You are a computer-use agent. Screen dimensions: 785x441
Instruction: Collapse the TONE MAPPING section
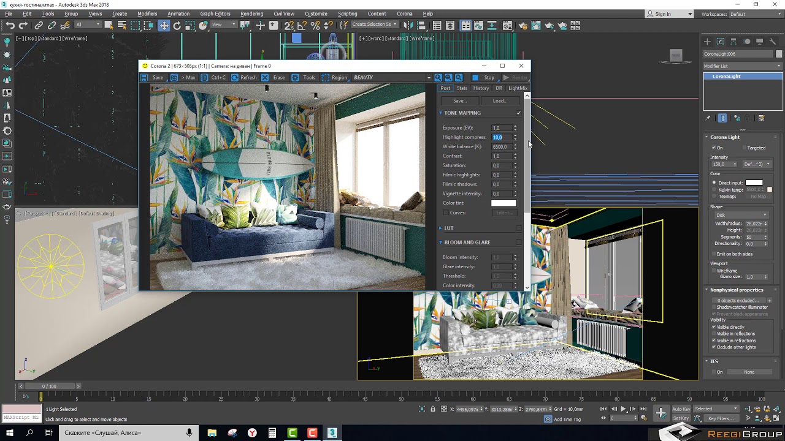[440, 113]
